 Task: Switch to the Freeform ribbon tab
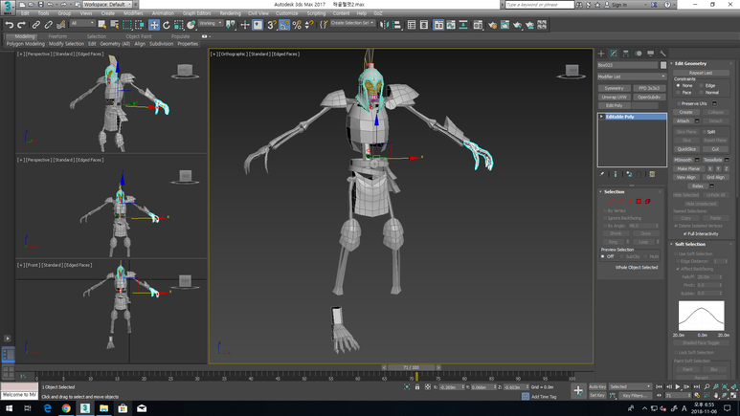coord(58,36)
